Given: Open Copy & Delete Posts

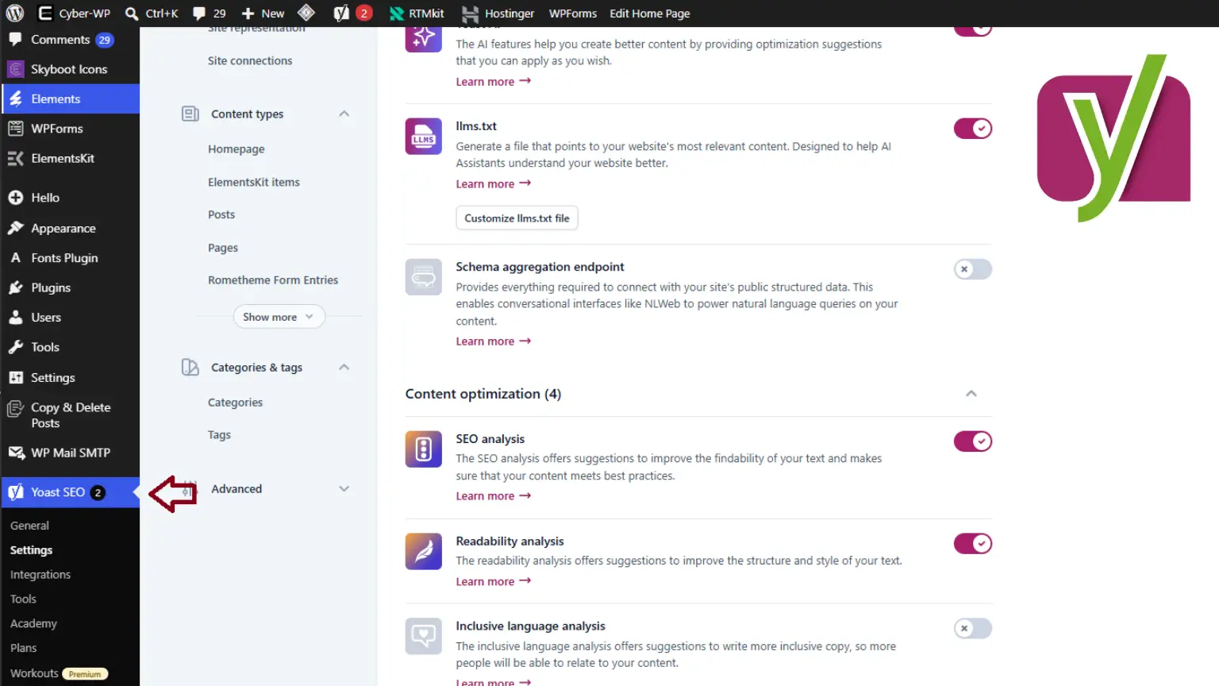Looking at the screenshot, I should click(x=70, y=414).
